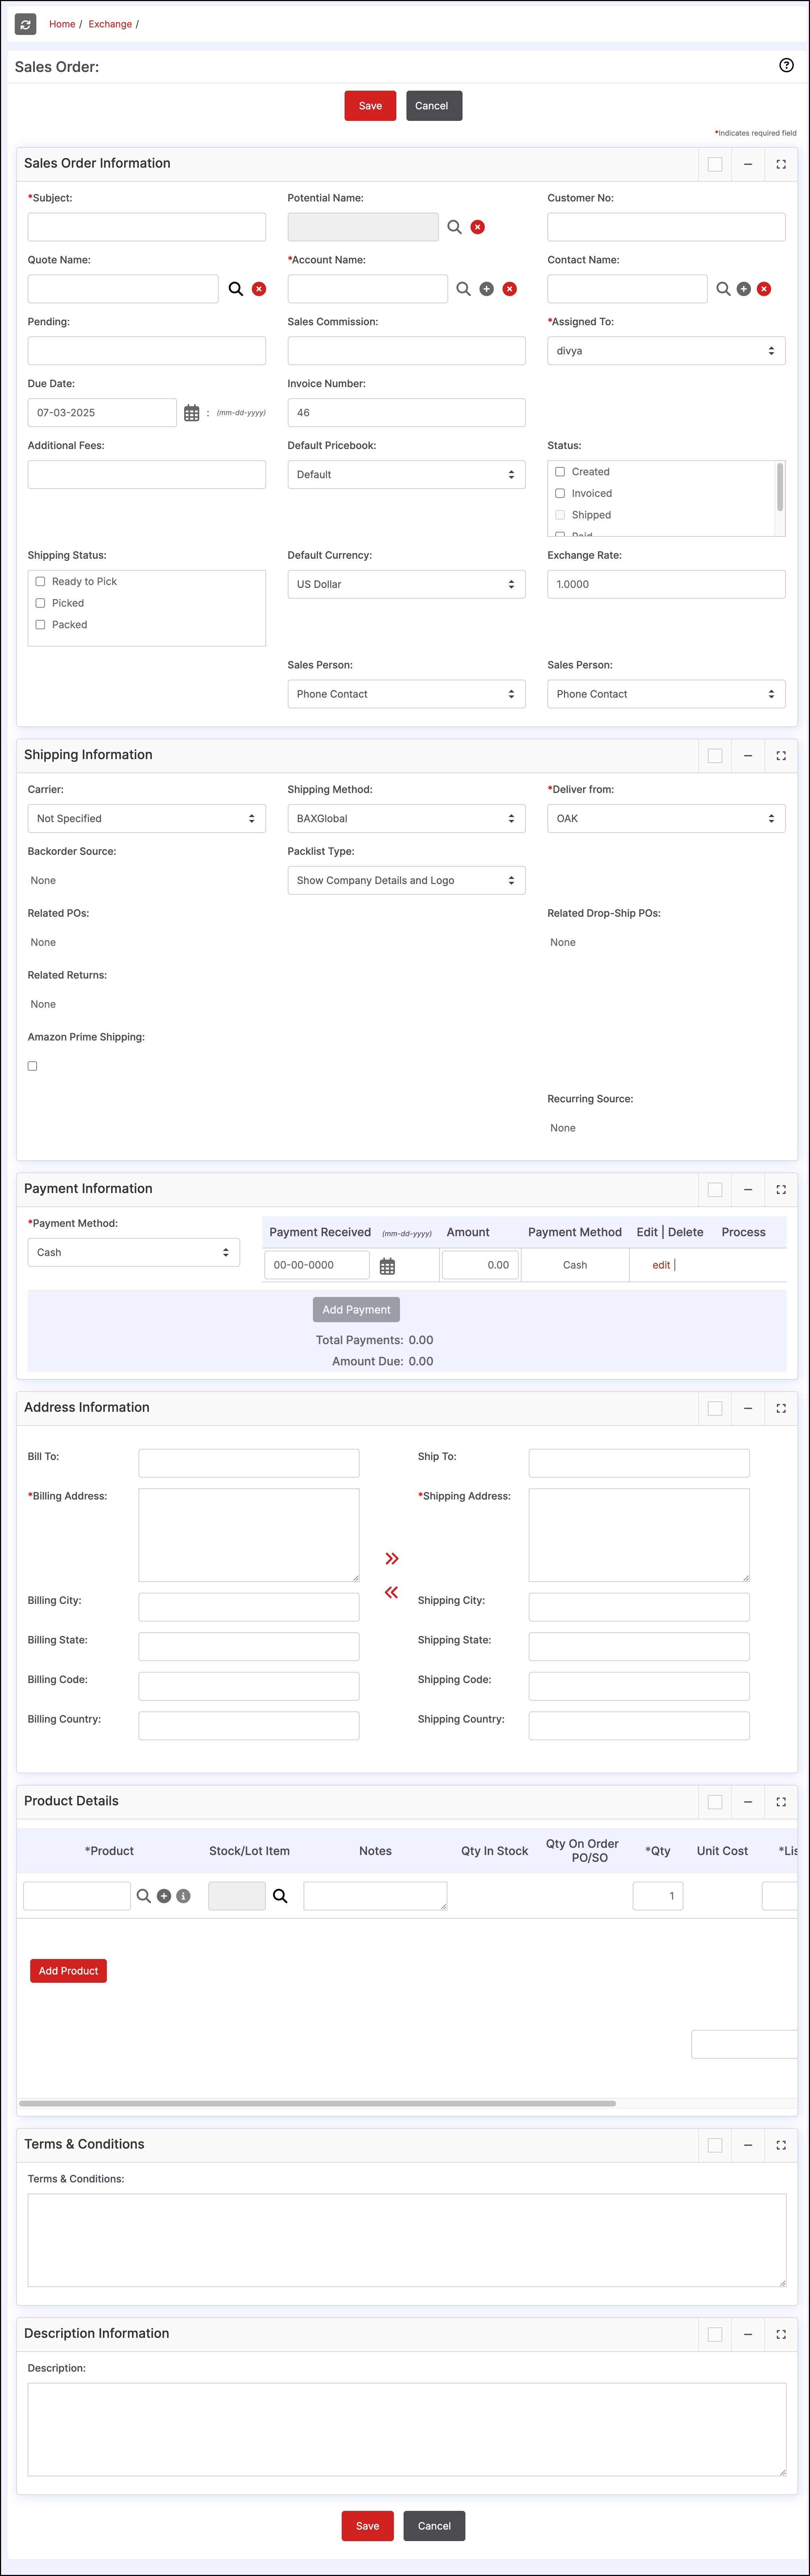Click the Add Product button
Image resolution: width=810 pixels, height=2576 pixels.
[68, 1971]
